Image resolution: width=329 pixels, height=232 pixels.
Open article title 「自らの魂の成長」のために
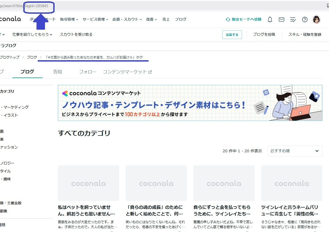[154, 211]
